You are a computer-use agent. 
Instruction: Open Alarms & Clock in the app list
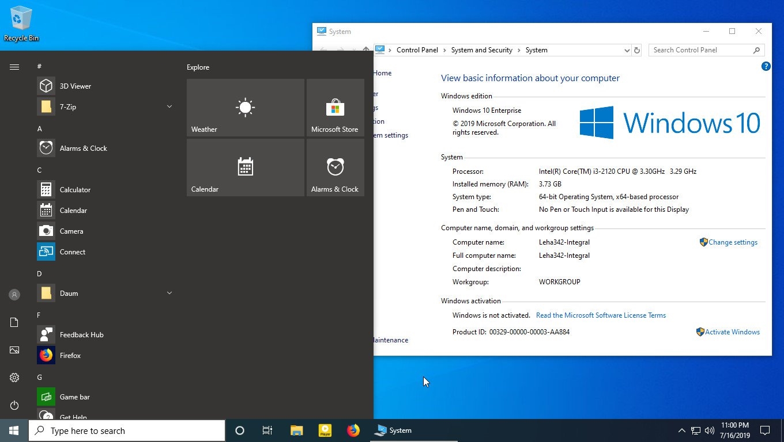click(105, 148)
